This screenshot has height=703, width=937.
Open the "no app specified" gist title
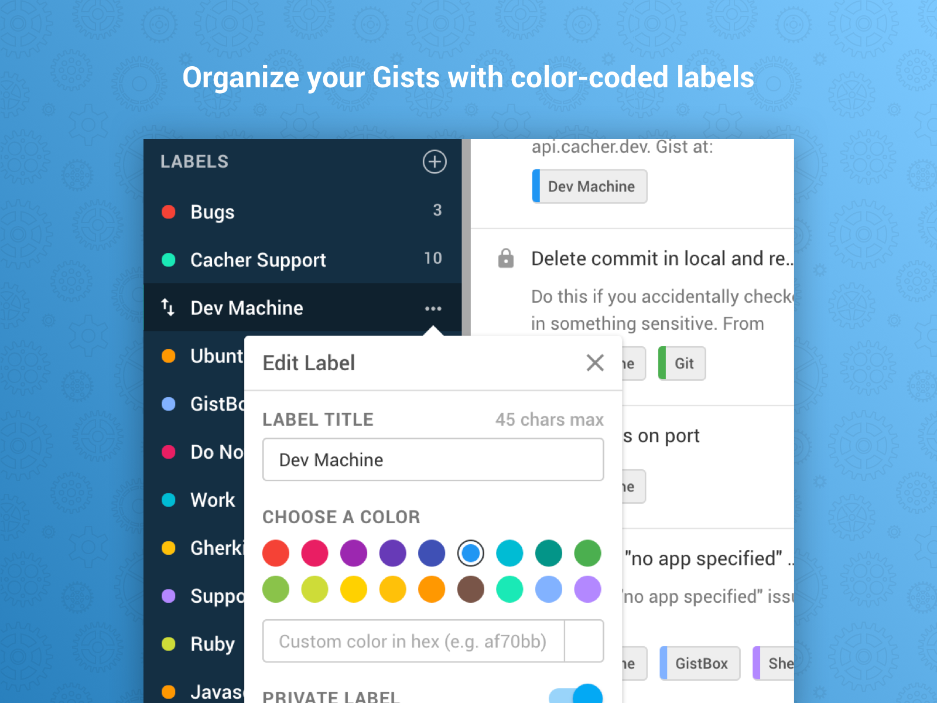(709, 559)
